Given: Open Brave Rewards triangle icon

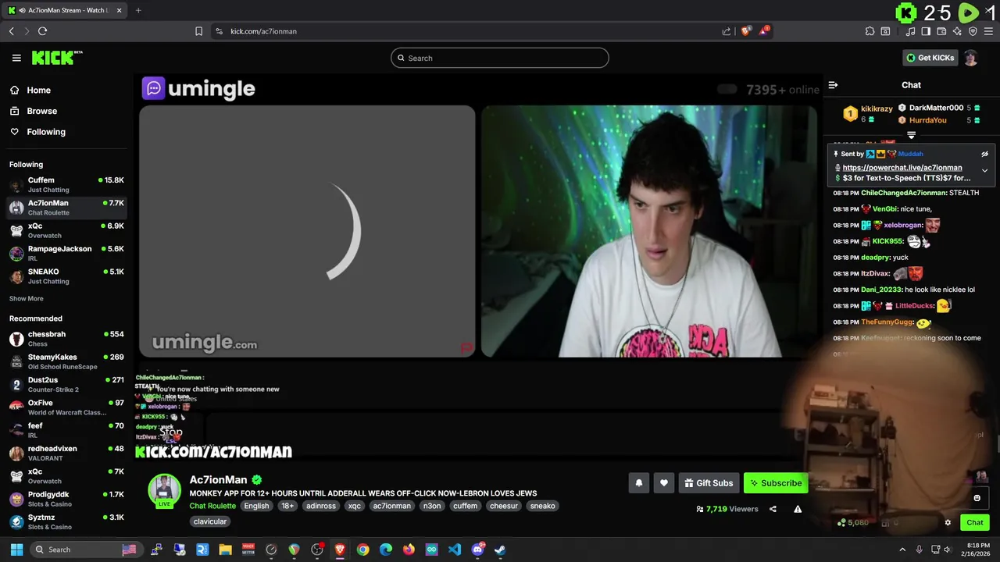Looking at the screenshot, I should pyautogui.click(x=765, y=31).
